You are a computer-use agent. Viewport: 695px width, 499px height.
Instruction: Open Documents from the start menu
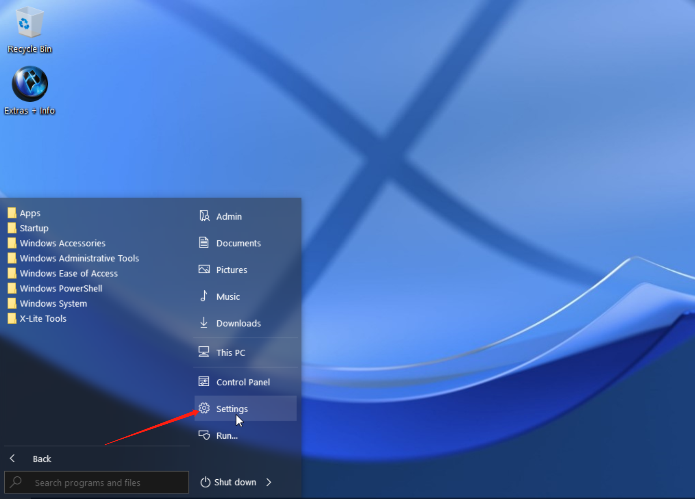(x=245, y=243)
